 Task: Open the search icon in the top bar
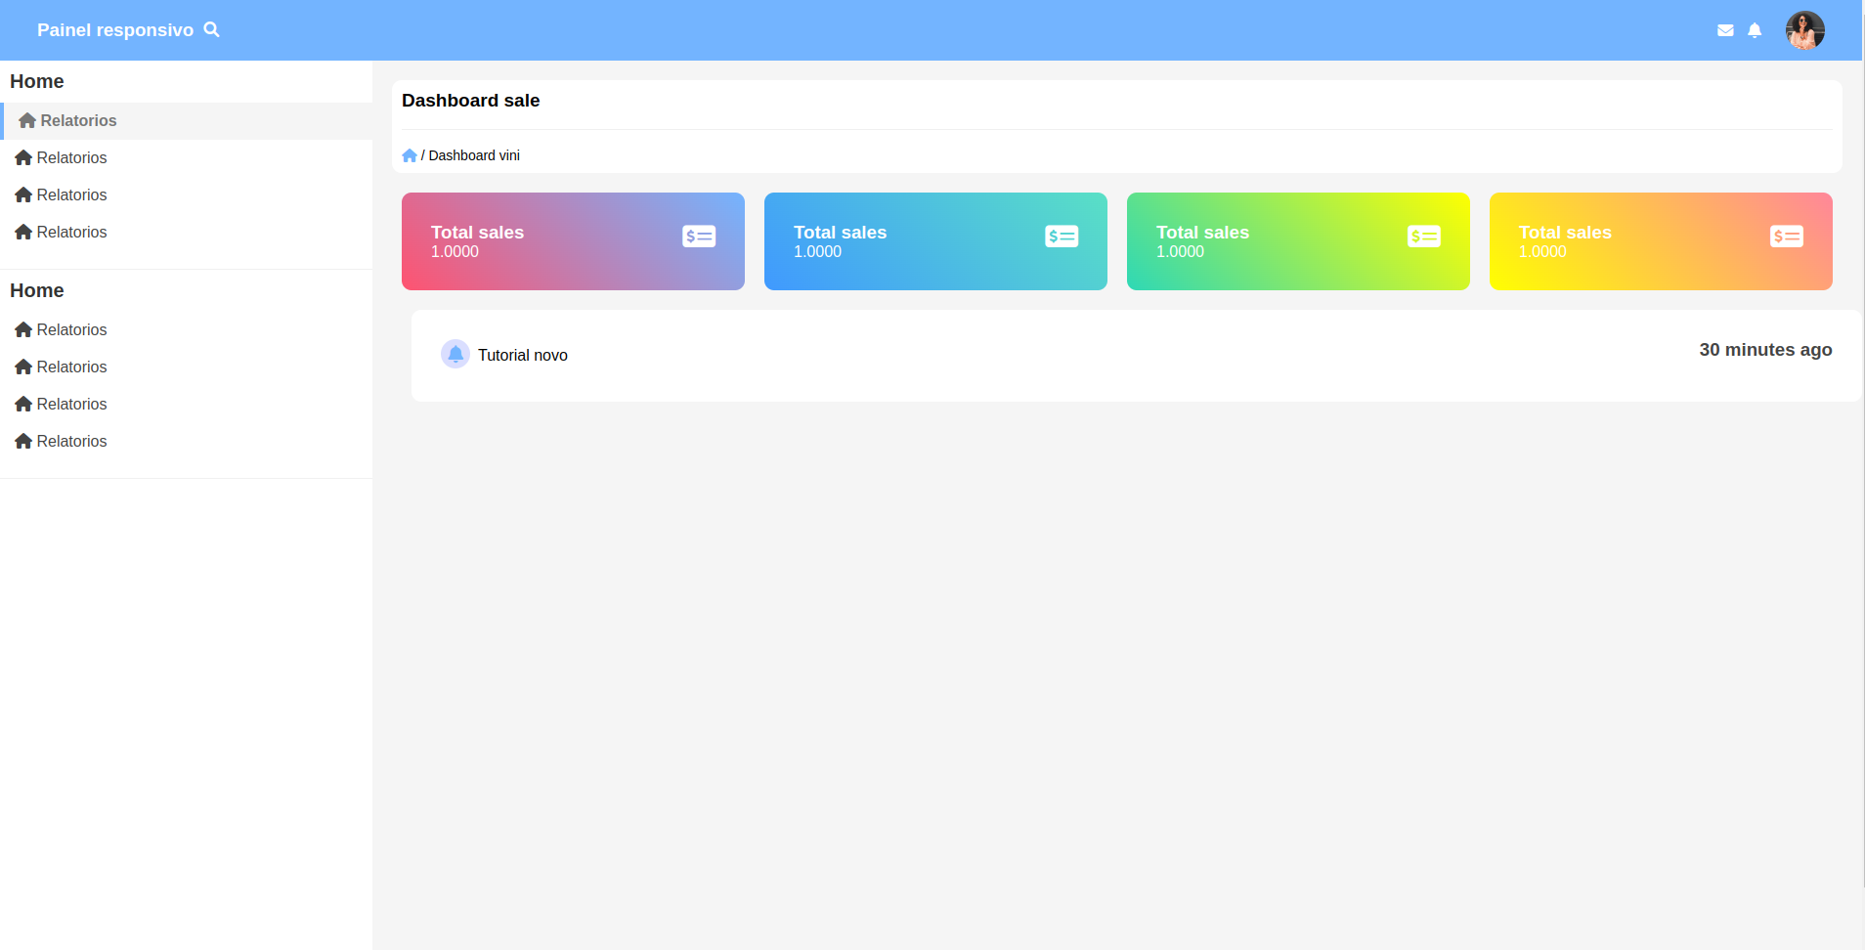211,29
